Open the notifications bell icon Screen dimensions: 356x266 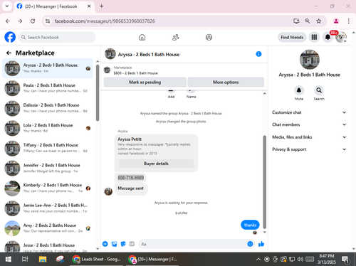tap(328, 37)
